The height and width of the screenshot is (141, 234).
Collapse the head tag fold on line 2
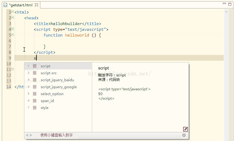coord(13,18)
